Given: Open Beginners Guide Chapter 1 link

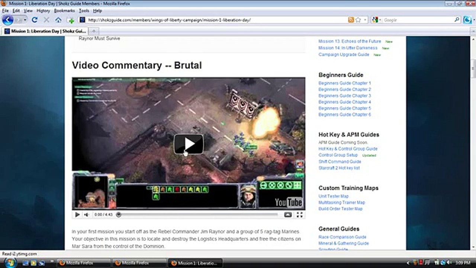Looking at the screenshot, I should point(345,83).
